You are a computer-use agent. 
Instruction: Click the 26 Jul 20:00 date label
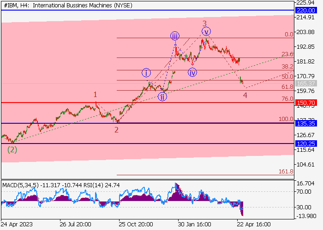(x=75, y=224)
